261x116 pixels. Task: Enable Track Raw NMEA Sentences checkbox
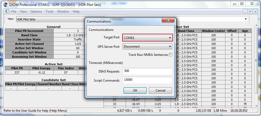[170, 55]
